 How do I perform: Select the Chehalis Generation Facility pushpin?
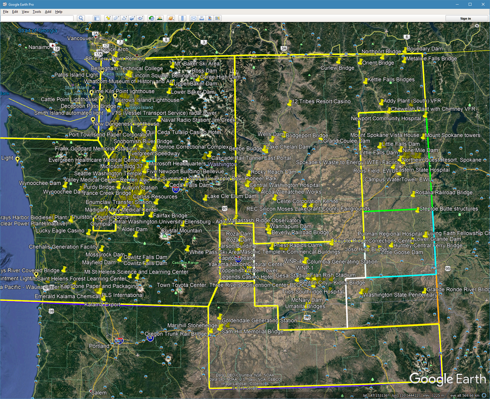tap(101, 248)
